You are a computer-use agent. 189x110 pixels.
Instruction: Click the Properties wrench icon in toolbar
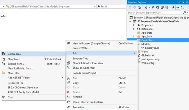(173, 8)
